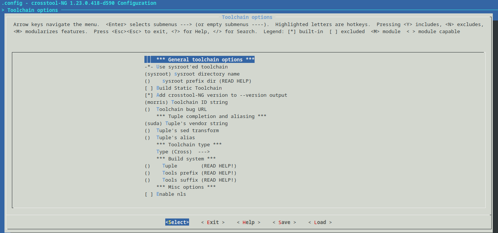Expand the Type (Cross) submenu
The height and width of the screenshot is (233, 498).
click(183, 151)
